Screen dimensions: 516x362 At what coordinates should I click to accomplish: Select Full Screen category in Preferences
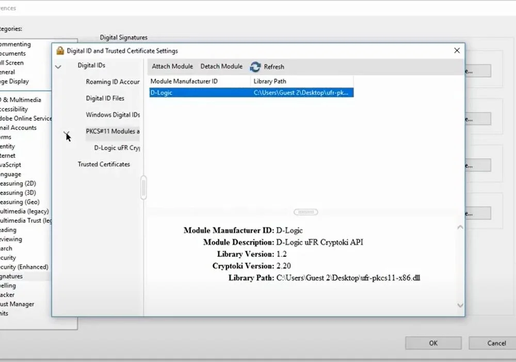(11, 62)
